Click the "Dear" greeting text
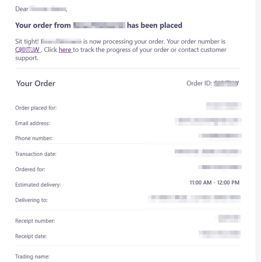 [x=22, y=9]
